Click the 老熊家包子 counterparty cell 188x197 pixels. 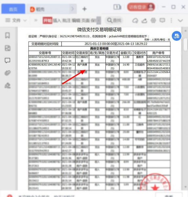click(140, 74)
